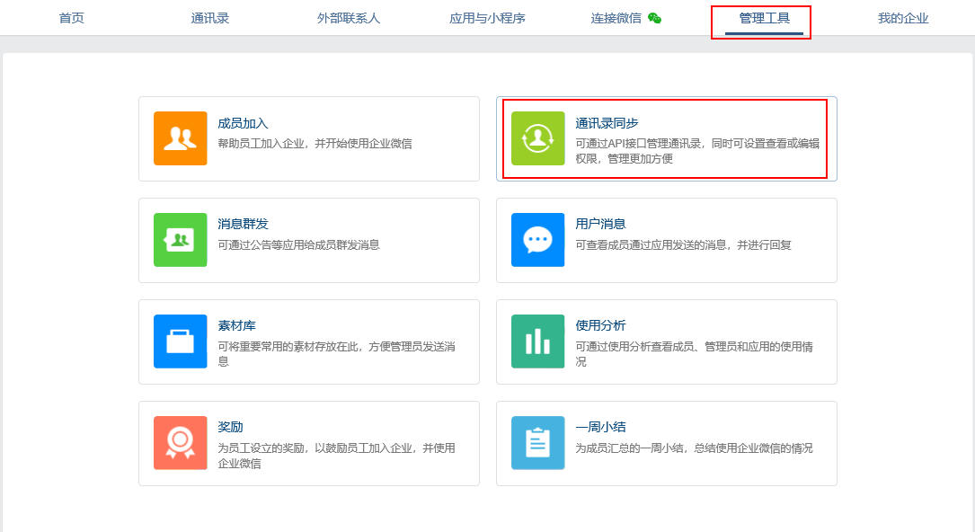Select the green 消息群发 broadcast icon
Screen dimensions: 975x532
181,240
